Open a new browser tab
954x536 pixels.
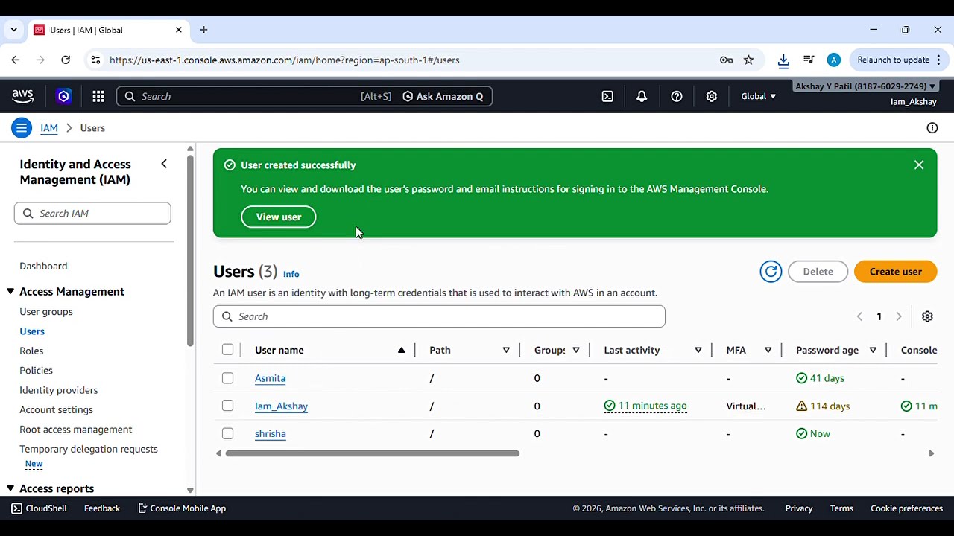coord(203,30)
